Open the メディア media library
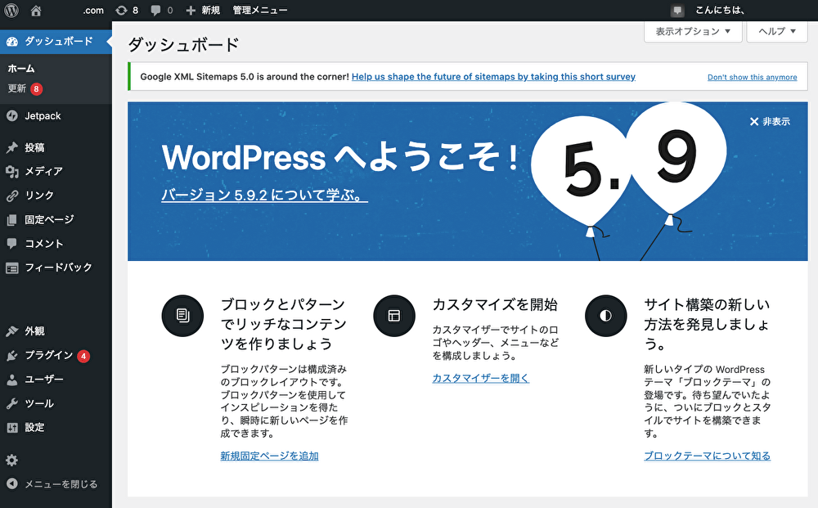 (x=43, y=172)
